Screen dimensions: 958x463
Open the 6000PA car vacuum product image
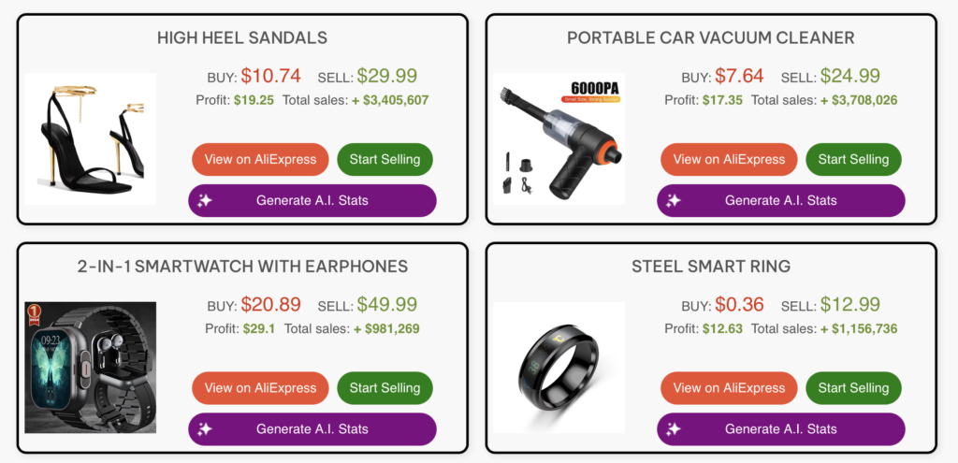(x=559, y=138)
